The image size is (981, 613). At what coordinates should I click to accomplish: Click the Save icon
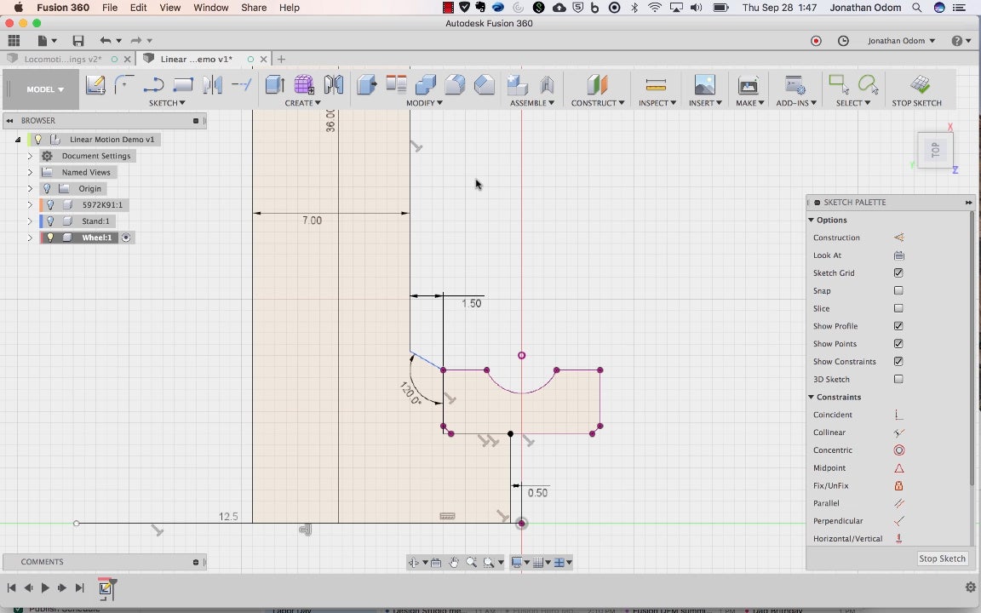(78, 41)
